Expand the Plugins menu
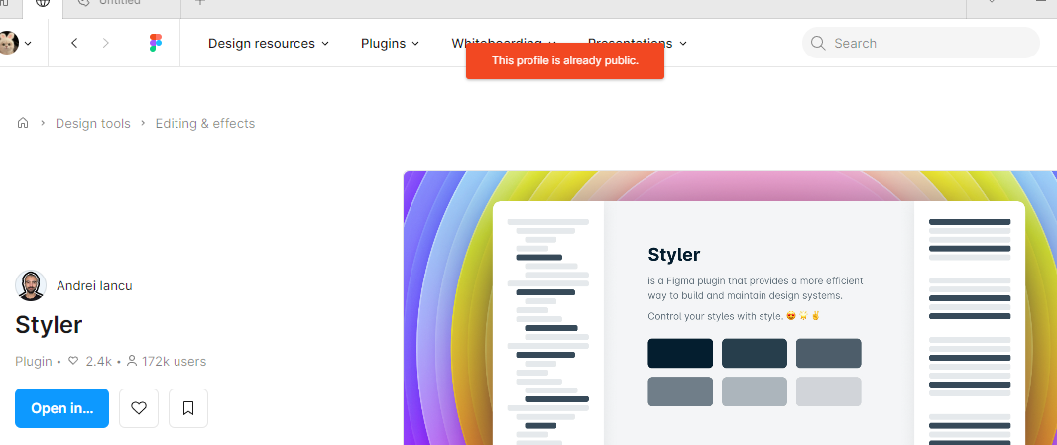Viewport: 1057px width, 445px height. (x=390, y=44)
